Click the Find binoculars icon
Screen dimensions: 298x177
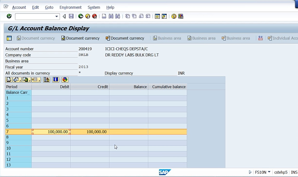[x=111, y=16]
